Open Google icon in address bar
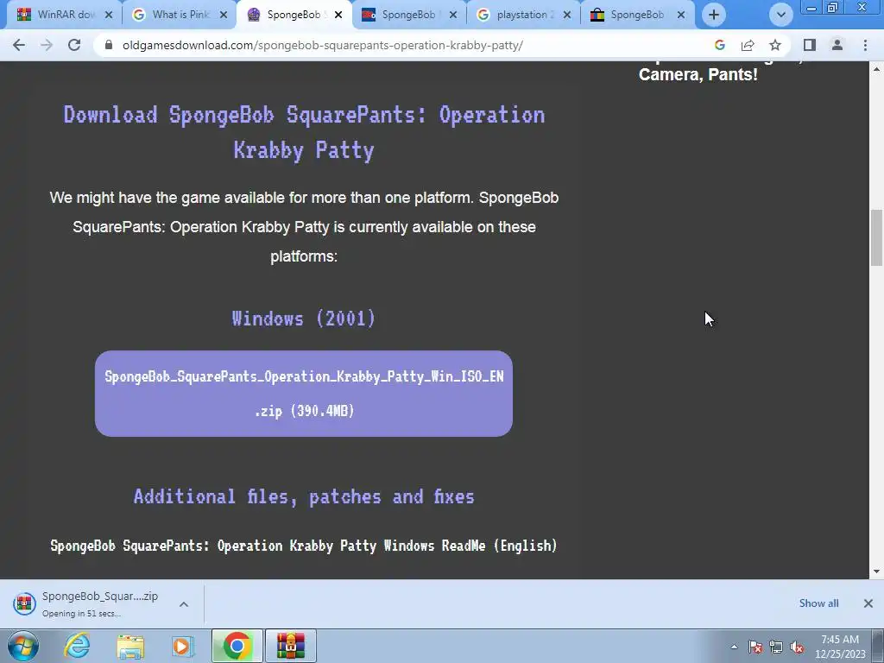884x663 pixels. click(719, 45)
